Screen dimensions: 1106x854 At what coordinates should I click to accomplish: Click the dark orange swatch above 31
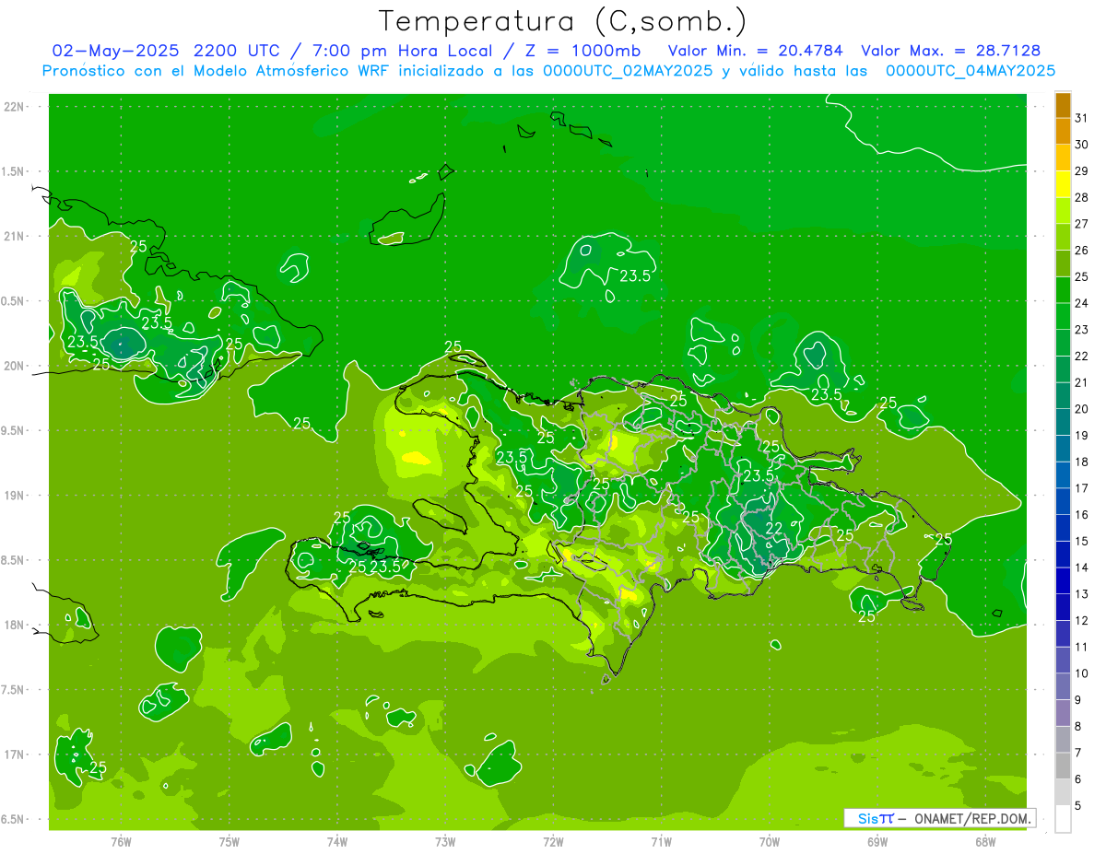click(x=1063, y=105)
